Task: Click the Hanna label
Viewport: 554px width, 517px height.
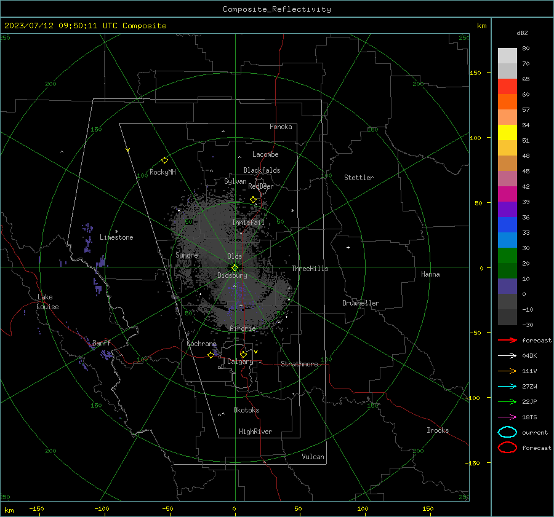Action: [x=430, y=274]
